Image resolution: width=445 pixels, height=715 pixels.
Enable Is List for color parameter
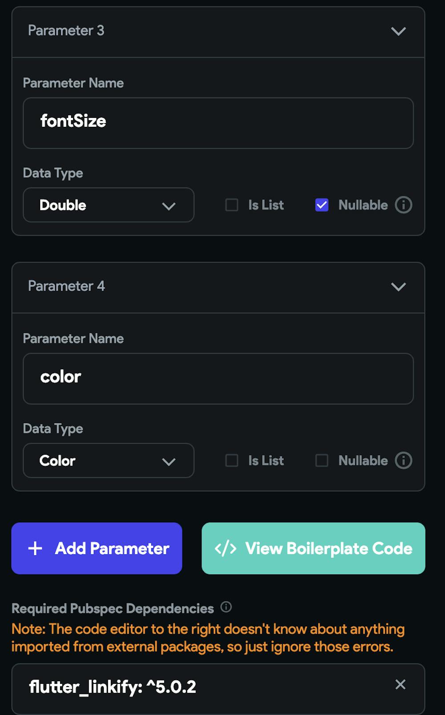(x=231, y=461)
